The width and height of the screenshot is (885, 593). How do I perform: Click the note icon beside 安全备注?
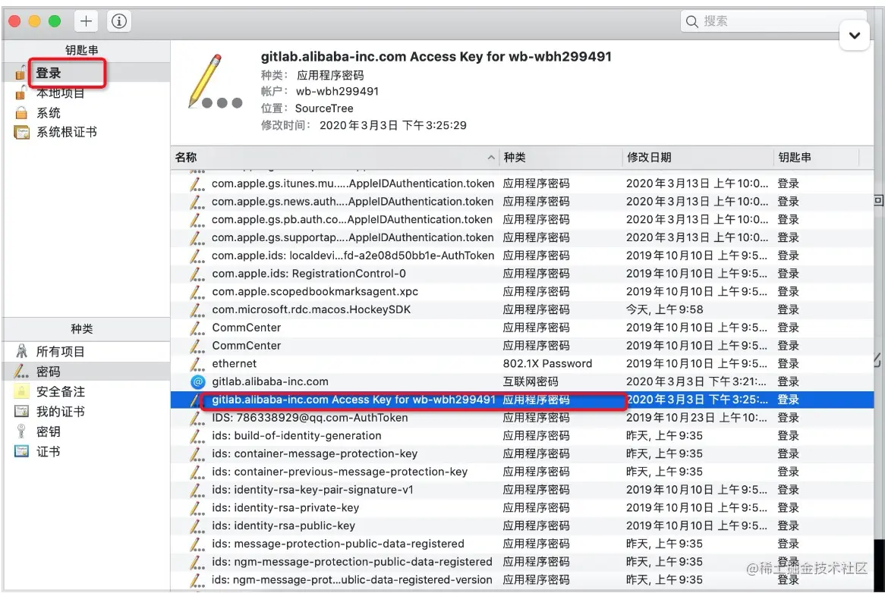tap(21, 391)
